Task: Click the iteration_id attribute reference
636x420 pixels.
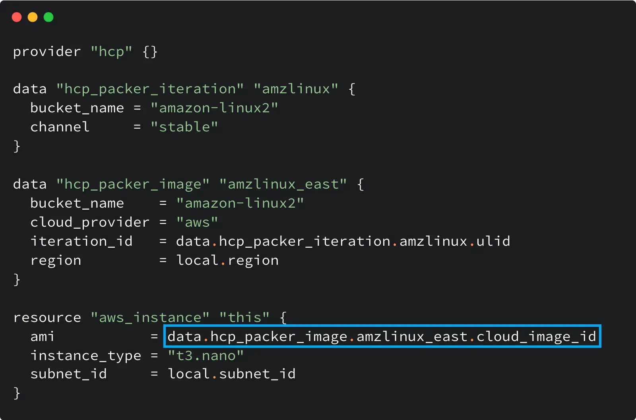Action: pos(81,241)
